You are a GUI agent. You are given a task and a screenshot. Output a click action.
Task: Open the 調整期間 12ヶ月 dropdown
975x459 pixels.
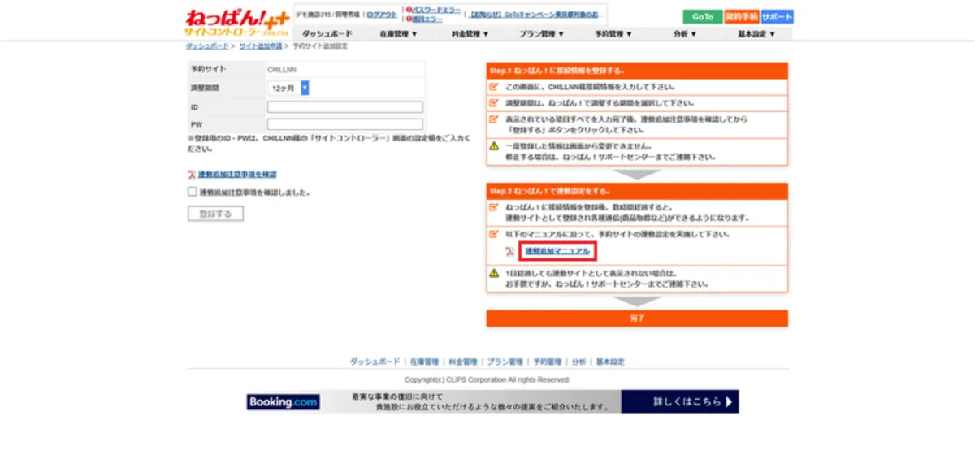pos(288,88)
